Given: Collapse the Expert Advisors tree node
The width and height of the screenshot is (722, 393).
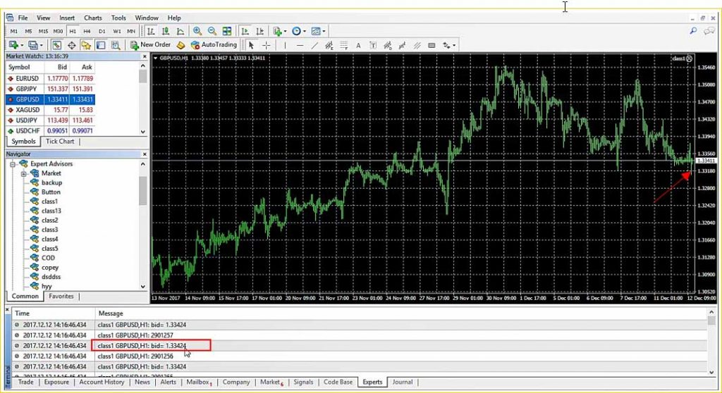Looking at the screenshot, I should (13, 164).
